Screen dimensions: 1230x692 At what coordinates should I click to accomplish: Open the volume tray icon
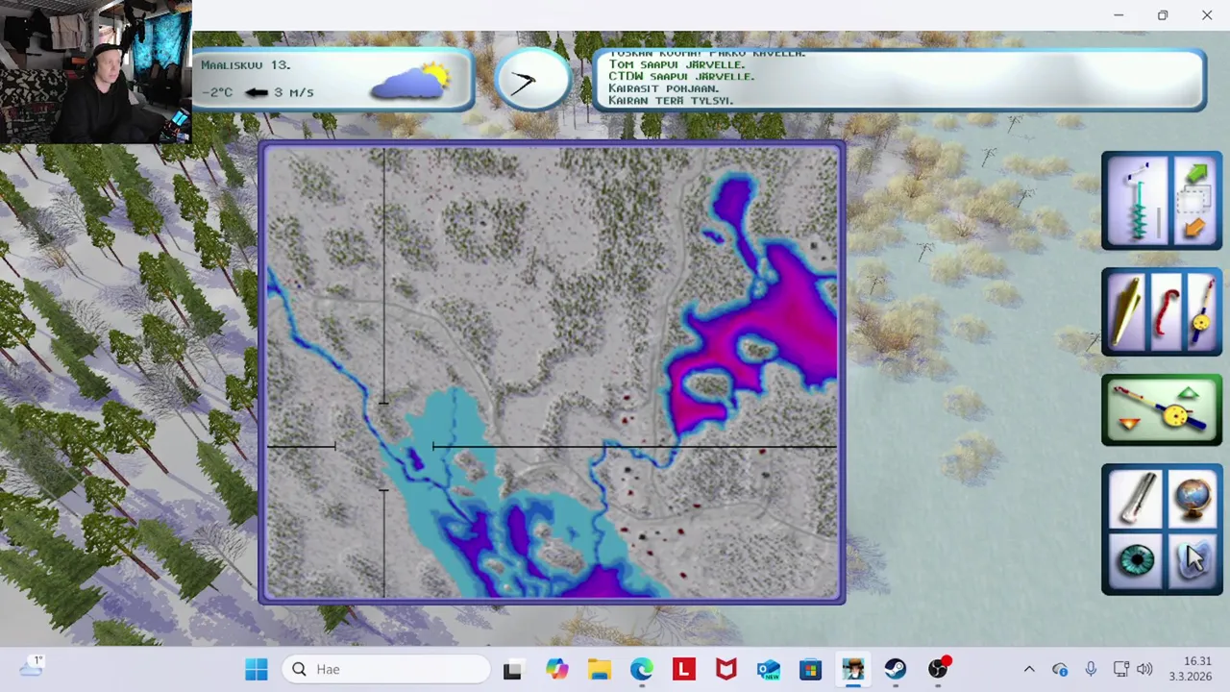pos(1144,669)
